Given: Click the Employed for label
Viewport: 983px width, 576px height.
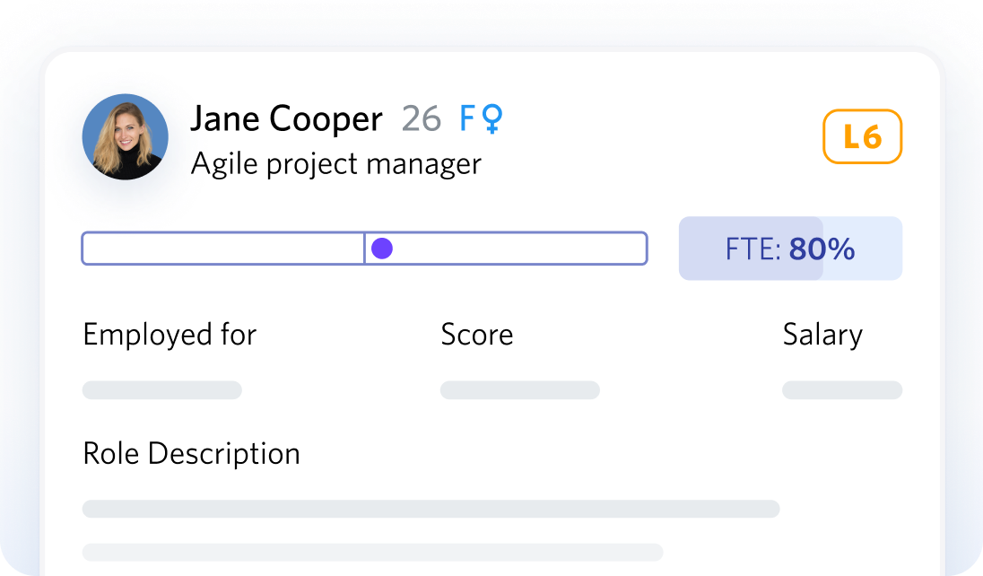Looking at the screenshot, I should [x=170, y=335].
